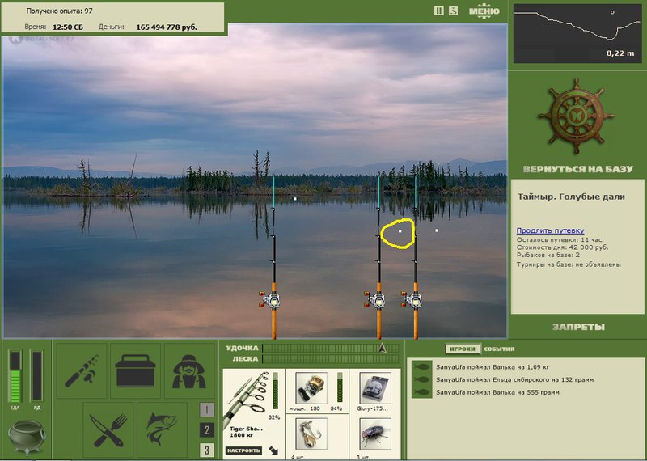Viewport: 647px width, 461px height.
Task: Switch to the ИГРОКИ tab
Action: click(x=462, y=349)
